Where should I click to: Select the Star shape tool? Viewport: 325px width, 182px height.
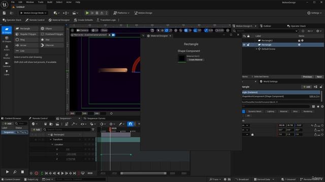tap(52, 39)
